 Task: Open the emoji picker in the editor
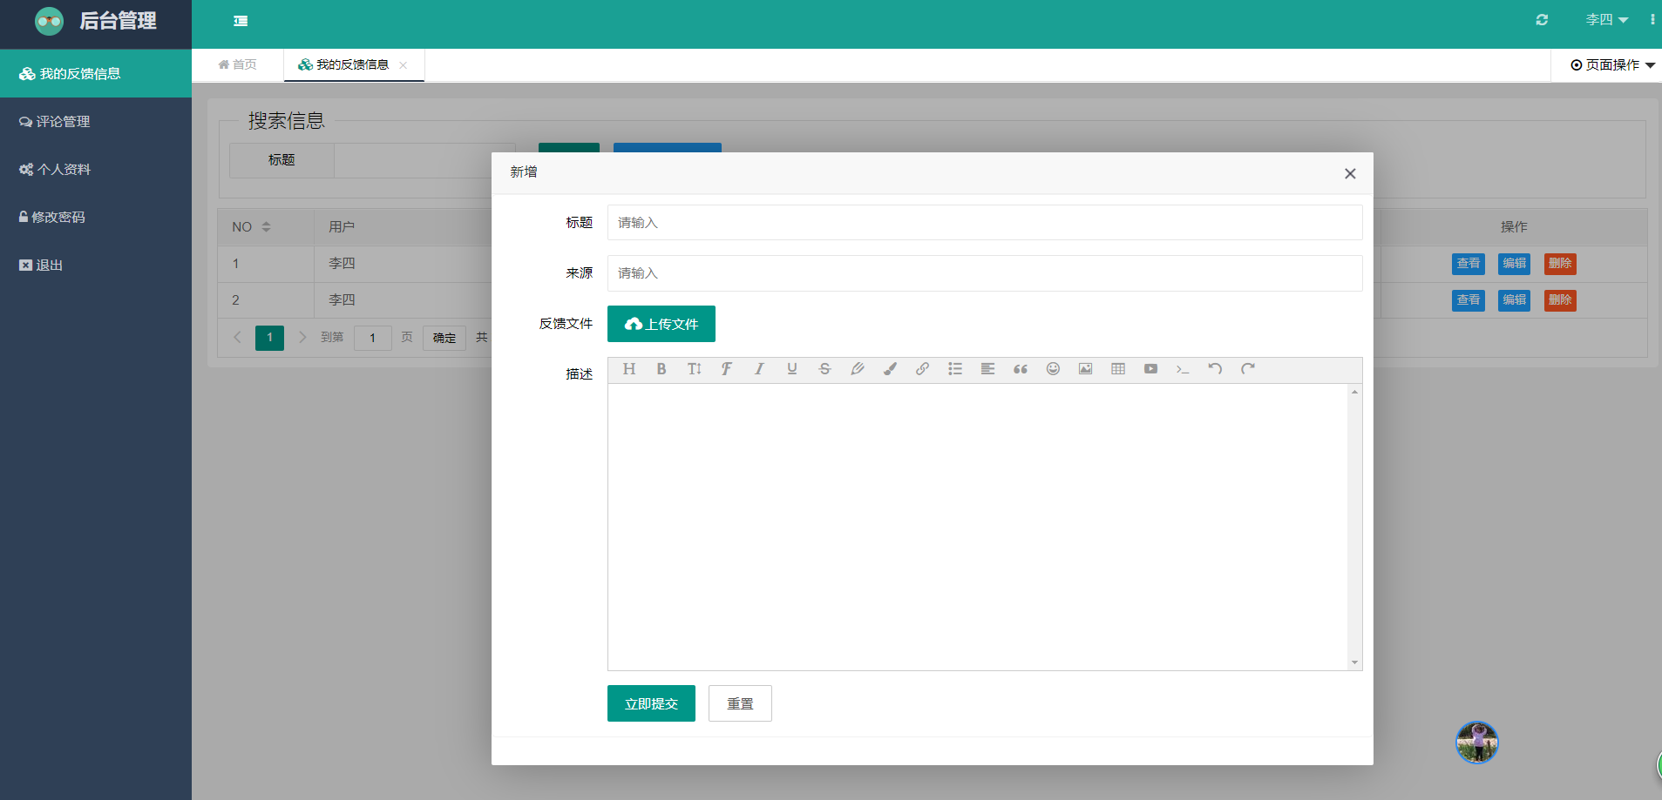(1053, 369)
